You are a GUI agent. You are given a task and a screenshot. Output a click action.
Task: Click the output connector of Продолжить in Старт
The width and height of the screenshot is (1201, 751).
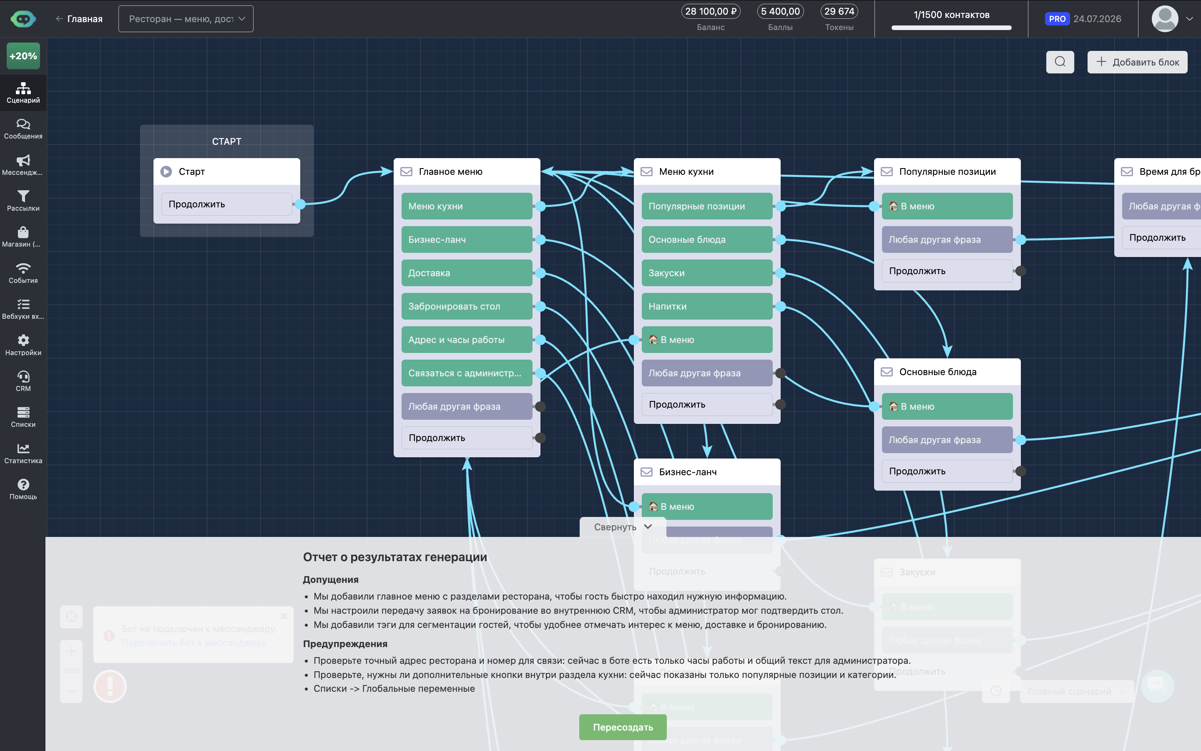coord(300,204)
